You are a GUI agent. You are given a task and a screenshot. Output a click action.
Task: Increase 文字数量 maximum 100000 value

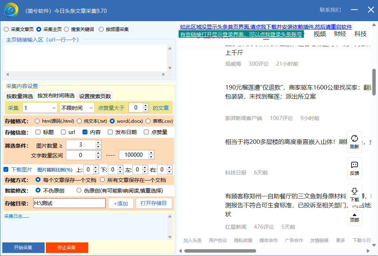click(x=151, y=153)
